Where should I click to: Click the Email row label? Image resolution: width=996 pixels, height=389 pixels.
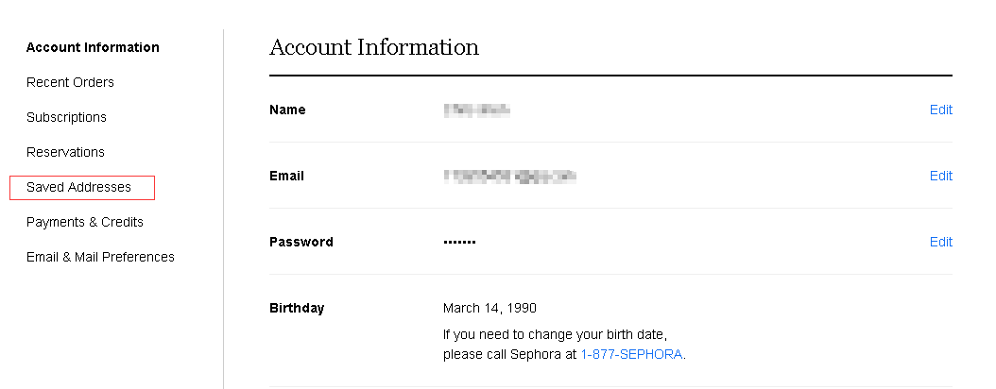pyautogui.click(x=286, y=176)
